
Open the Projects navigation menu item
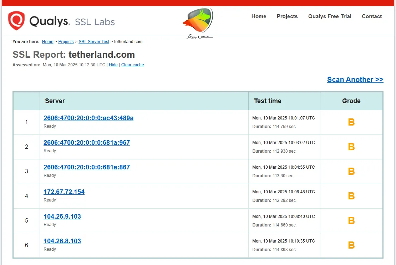click(287, 16)
